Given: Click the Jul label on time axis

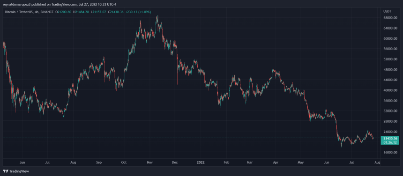Looking at the screenshot, I should tap(47, 162).
